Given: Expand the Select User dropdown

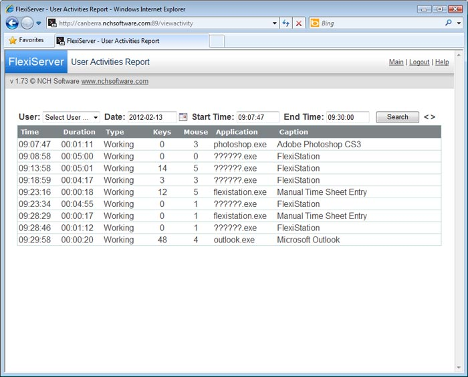Looking at the screenshot, I should [71, 117].
